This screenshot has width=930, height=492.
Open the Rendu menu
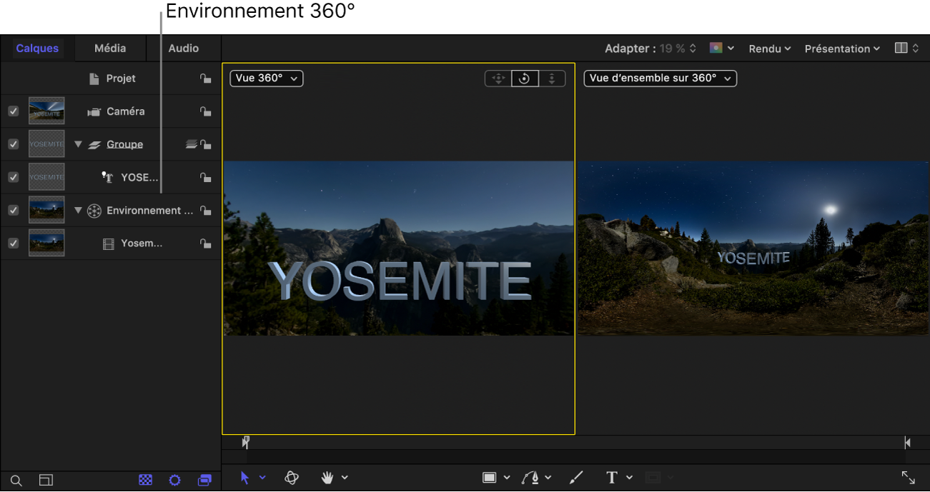(768, 48)
